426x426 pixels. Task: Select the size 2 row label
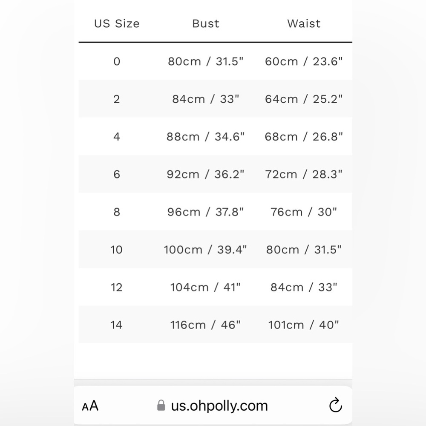pyautogui.click(x=117, y=99)
